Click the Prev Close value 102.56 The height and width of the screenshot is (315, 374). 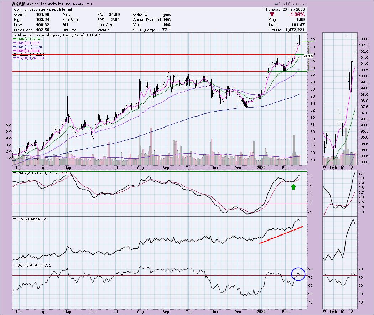(42, 30)
